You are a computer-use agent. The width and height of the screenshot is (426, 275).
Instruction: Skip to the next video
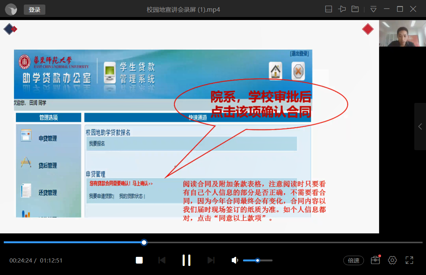coord(211,260)
